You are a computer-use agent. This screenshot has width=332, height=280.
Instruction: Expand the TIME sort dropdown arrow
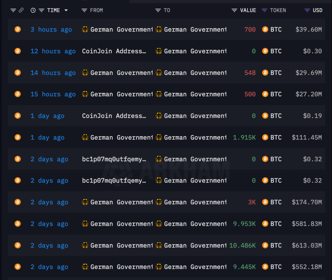point(66,10)
